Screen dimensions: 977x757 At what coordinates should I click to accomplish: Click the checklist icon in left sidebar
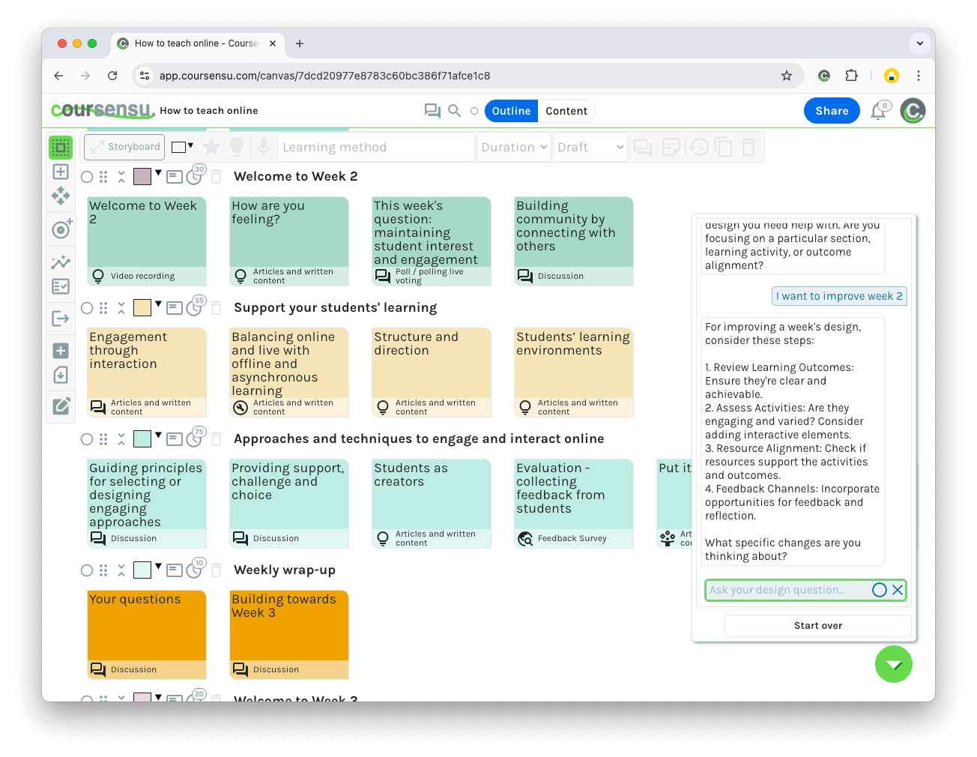(x=61, y=286)
